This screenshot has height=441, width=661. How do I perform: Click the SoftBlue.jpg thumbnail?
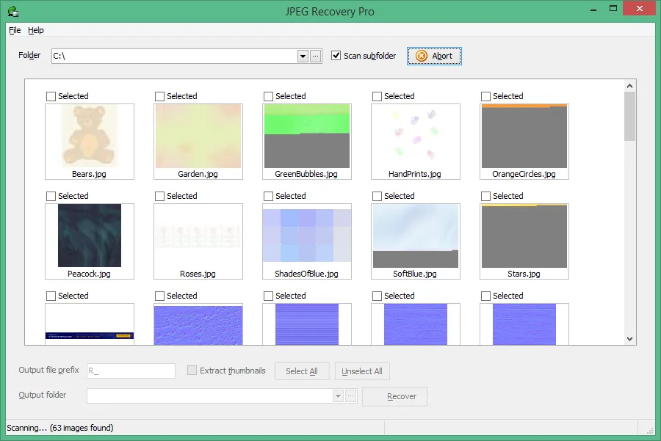[x=416, y=236]
